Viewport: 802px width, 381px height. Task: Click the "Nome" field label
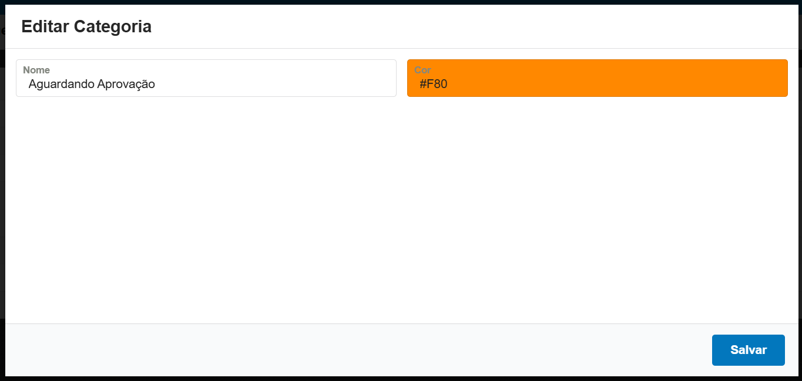click(x=36, y=70)
